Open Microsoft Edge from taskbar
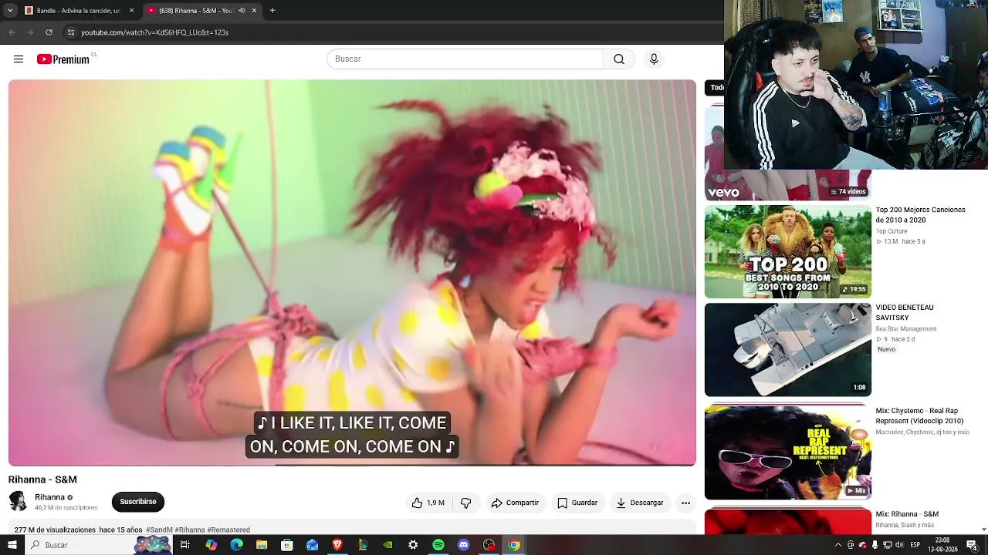988x555 pixels. point(237,545)
